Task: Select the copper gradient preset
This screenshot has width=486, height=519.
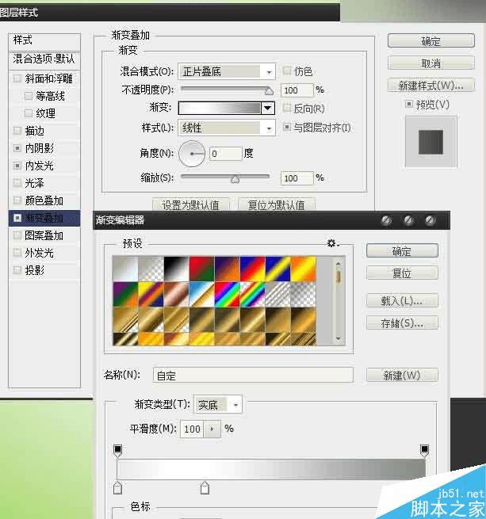Action: (x=177, y=294)
